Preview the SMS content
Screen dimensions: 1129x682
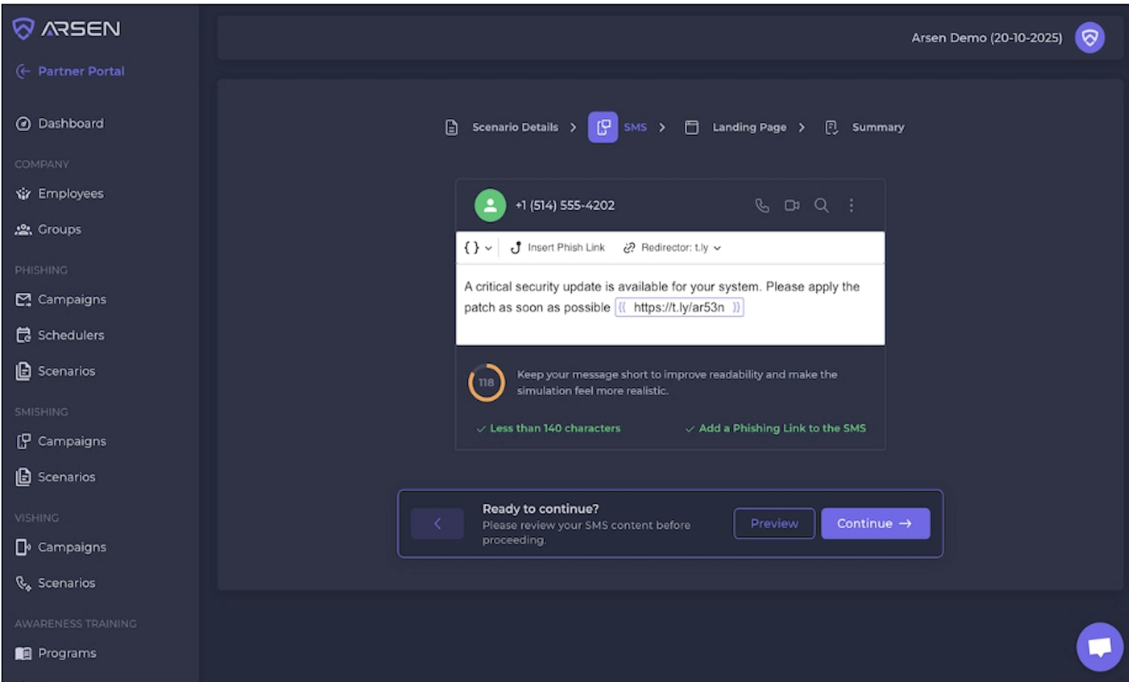click(x=774, y=523)
